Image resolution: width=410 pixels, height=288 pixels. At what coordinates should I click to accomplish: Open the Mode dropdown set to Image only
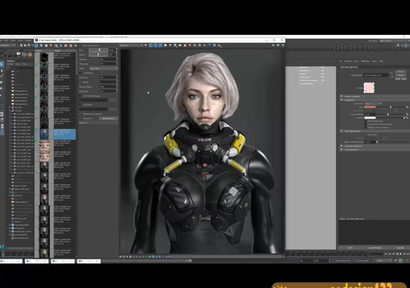(103, 68)
